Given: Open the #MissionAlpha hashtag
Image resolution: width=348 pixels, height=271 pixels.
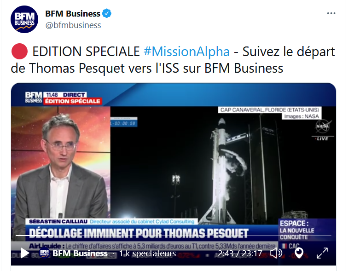Looking at the screenshot, I should point(186,52).
